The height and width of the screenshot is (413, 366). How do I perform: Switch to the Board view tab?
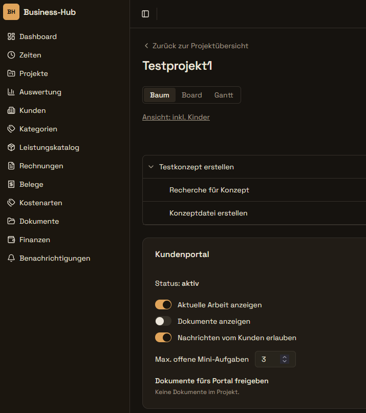(192, 95)
